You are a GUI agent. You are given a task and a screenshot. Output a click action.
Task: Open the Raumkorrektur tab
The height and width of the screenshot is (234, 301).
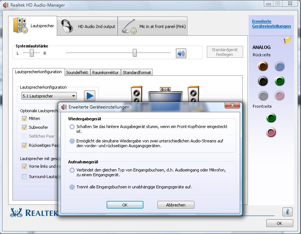tap(105, 72)
